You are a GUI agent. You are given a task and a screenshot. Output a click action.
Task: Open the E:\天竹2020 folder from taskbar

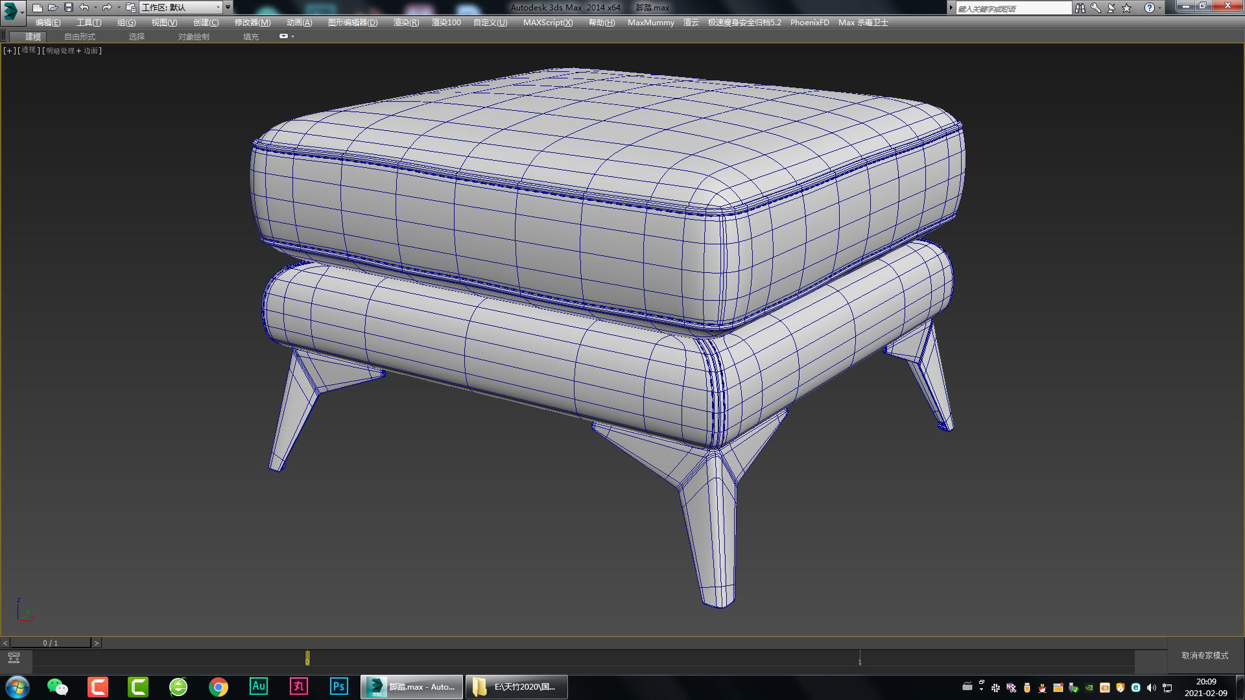[x=517, y=686]
